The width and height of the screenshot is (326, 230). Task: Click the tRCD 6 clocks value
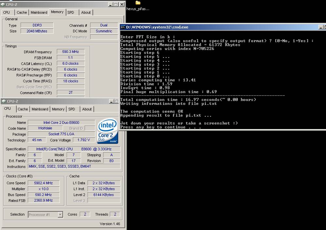[x=71, y=69]
